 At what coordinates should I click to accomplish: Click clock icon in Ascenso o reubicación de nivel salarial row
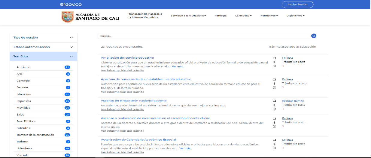(x=274, y=127)
